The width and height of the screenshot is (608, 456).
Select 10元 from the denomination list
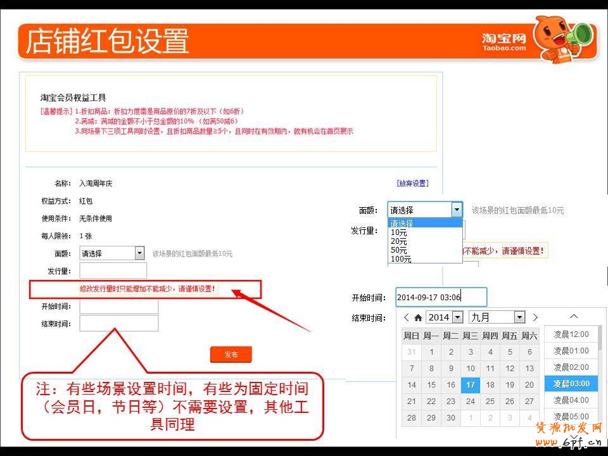[x=399, y=232]
